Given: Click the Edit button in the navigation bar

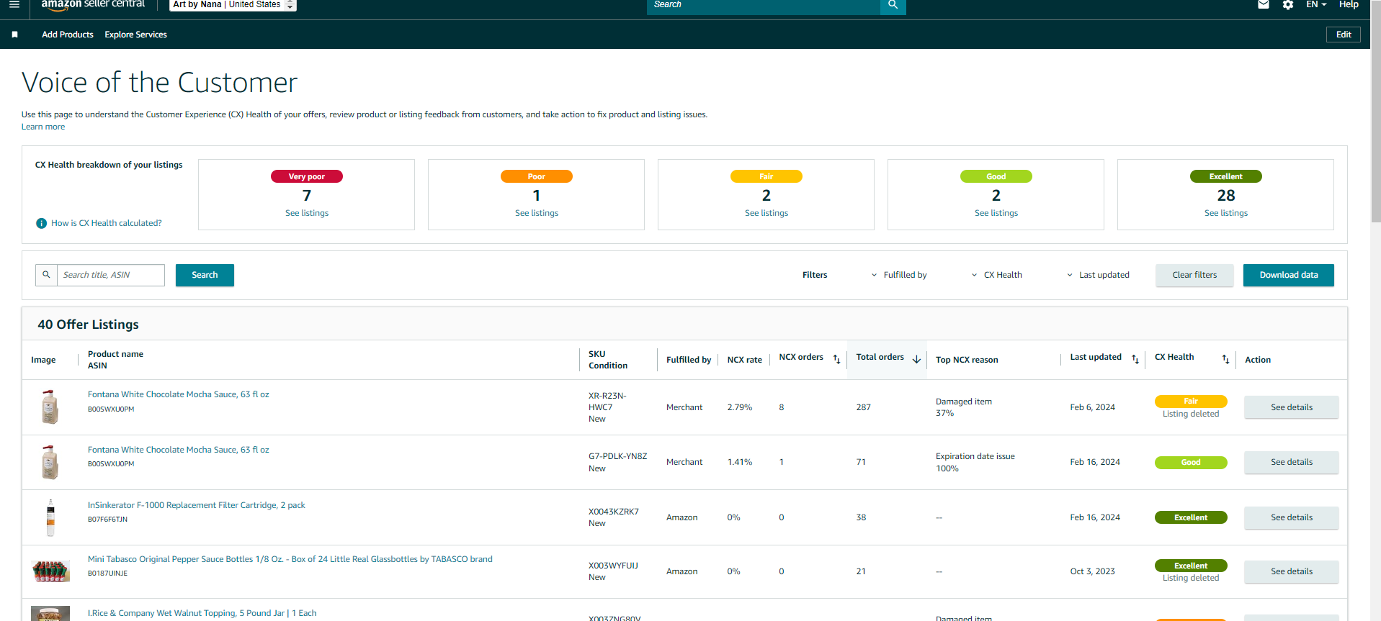Looking at the screenshot, I should coord(1344,35).
